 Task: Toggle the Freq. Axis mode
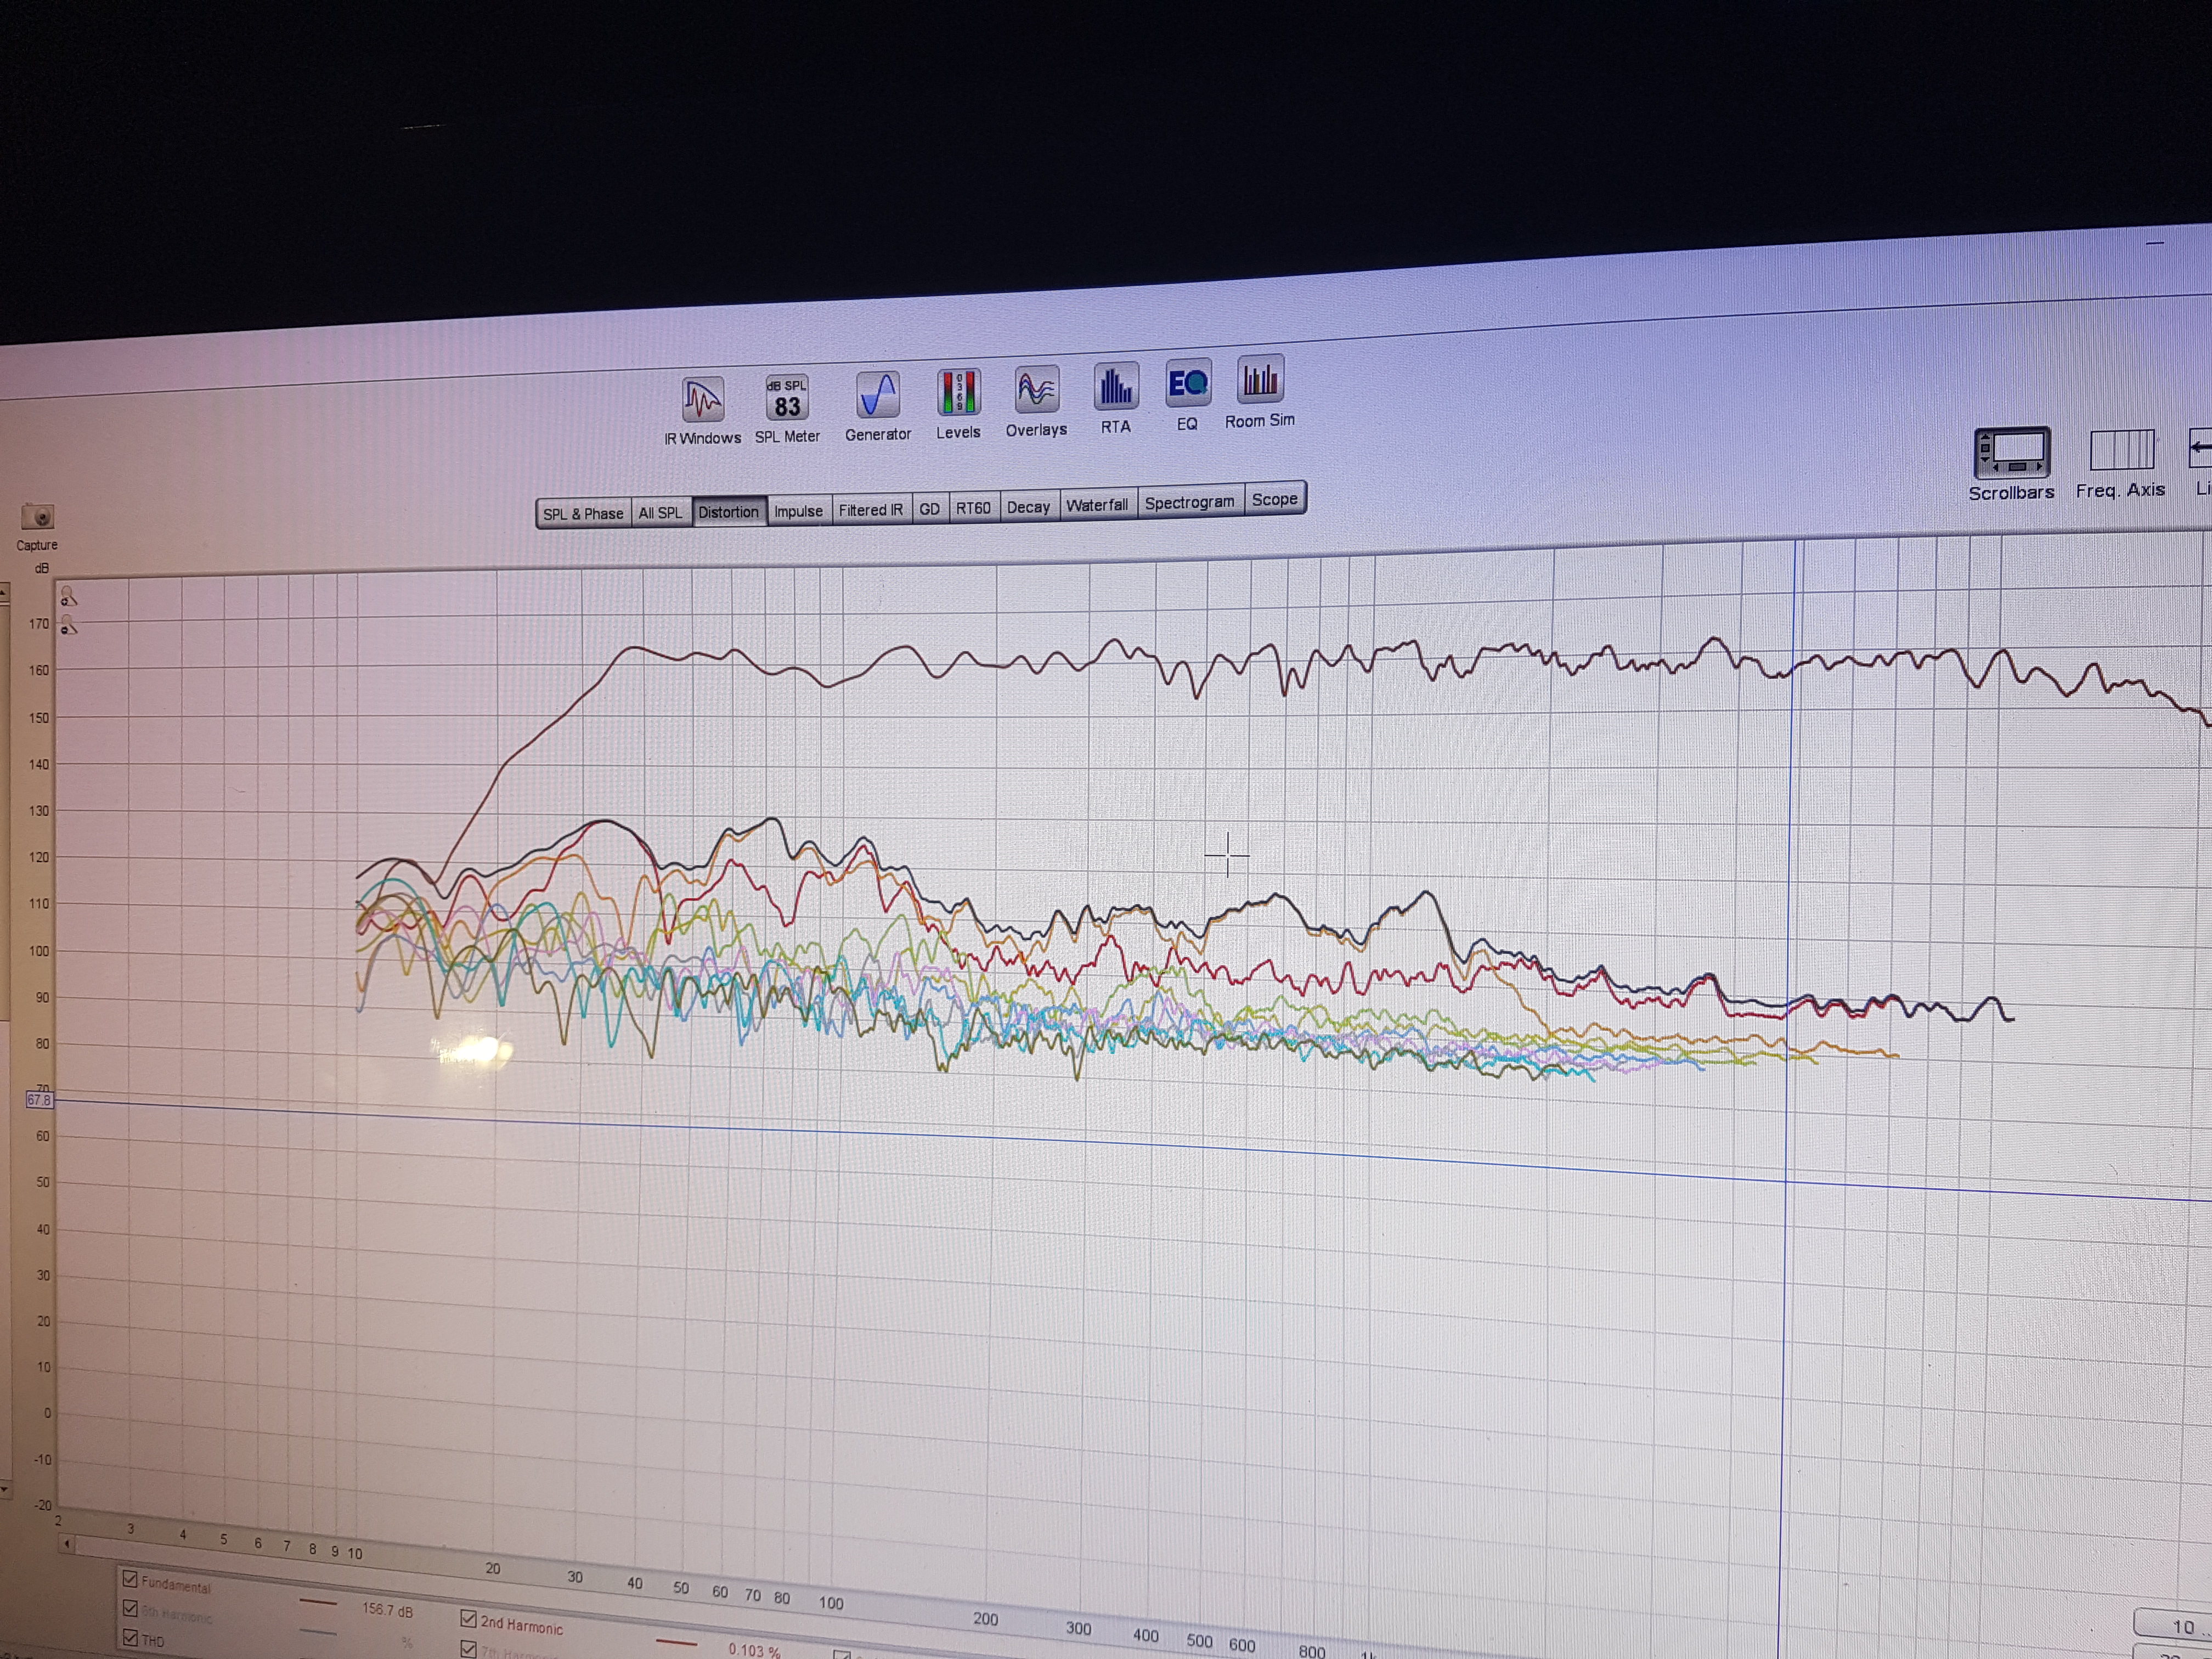(2121, 451)
